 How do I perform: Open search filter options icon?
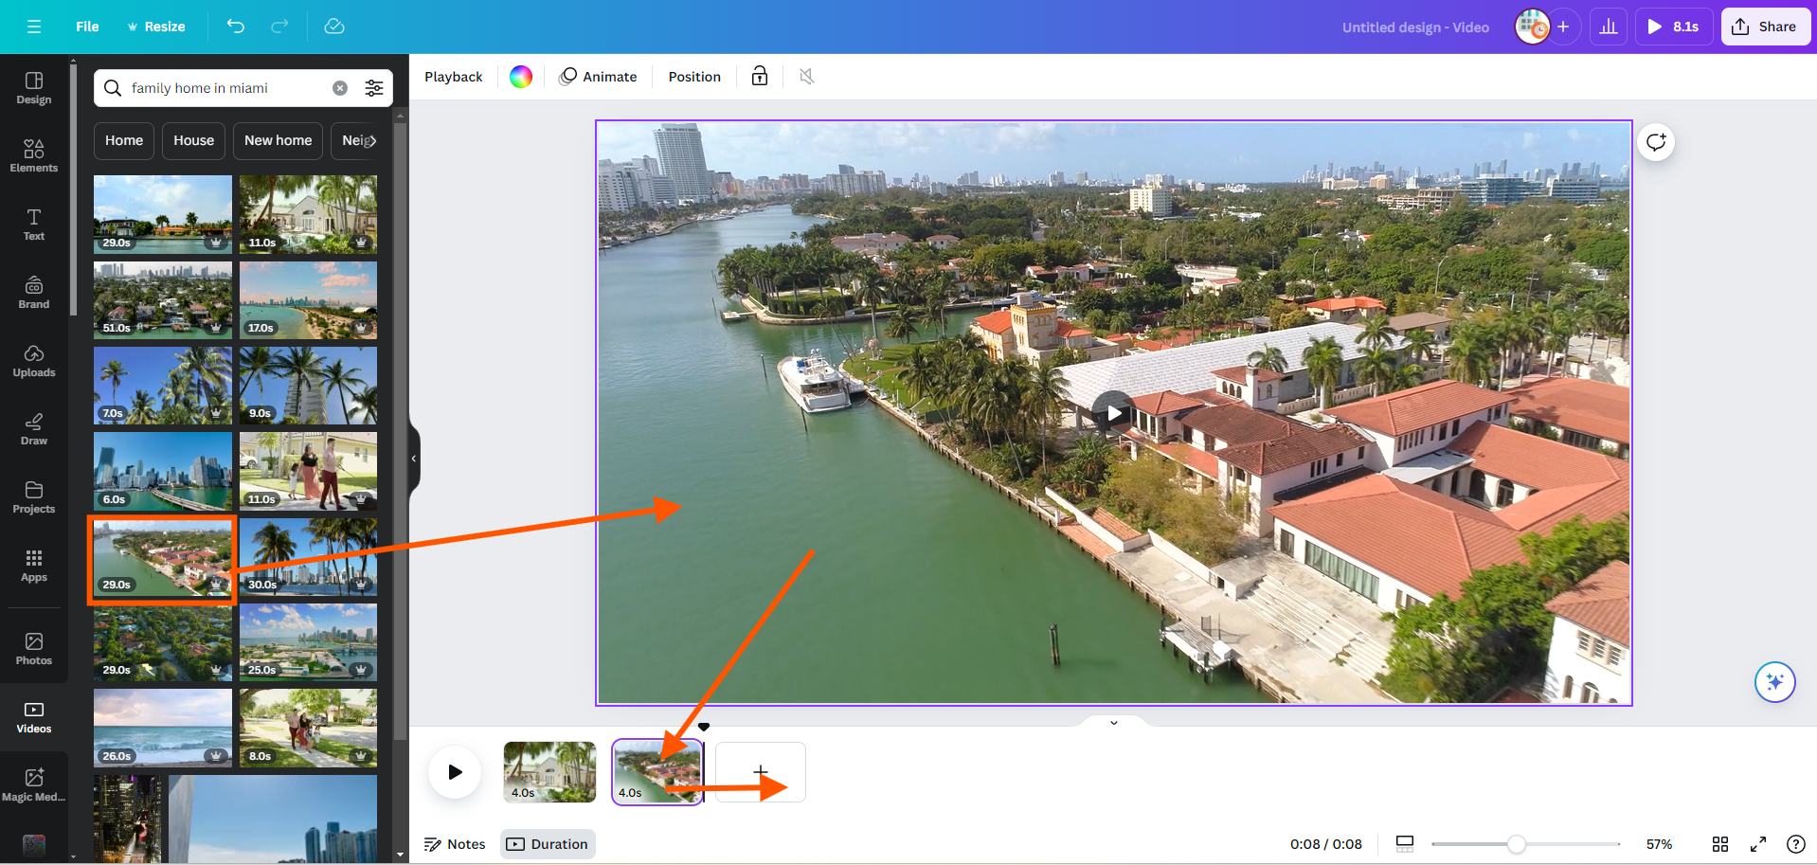374,88
